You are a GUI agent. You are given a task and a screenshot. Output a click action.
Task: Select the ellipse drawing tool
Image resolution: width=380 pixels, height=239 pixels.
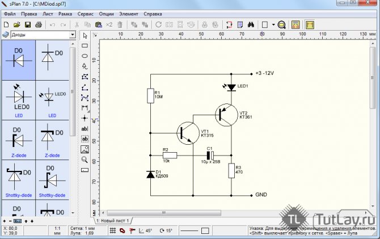click(85, 56)
